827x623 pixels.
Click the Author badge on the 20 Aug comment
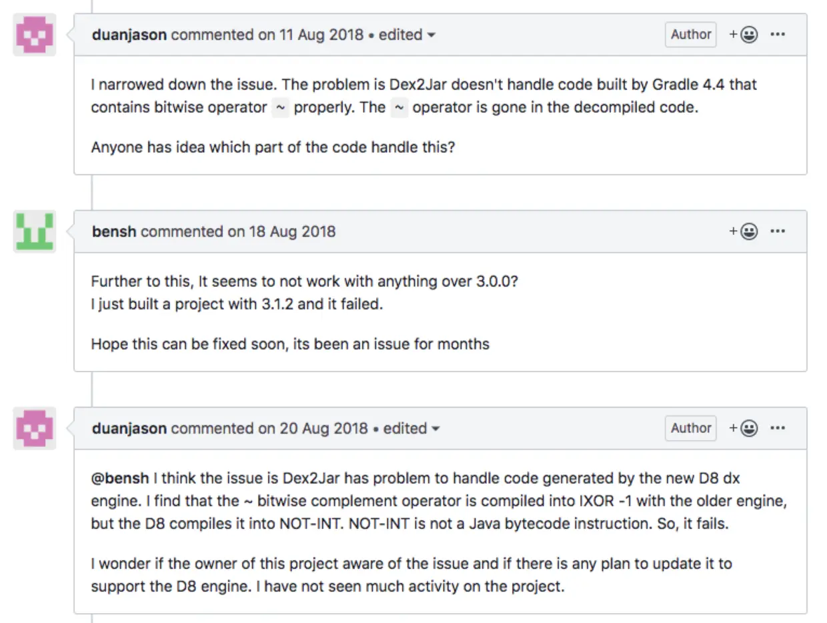pyautogui.click(x=690, y=428)
